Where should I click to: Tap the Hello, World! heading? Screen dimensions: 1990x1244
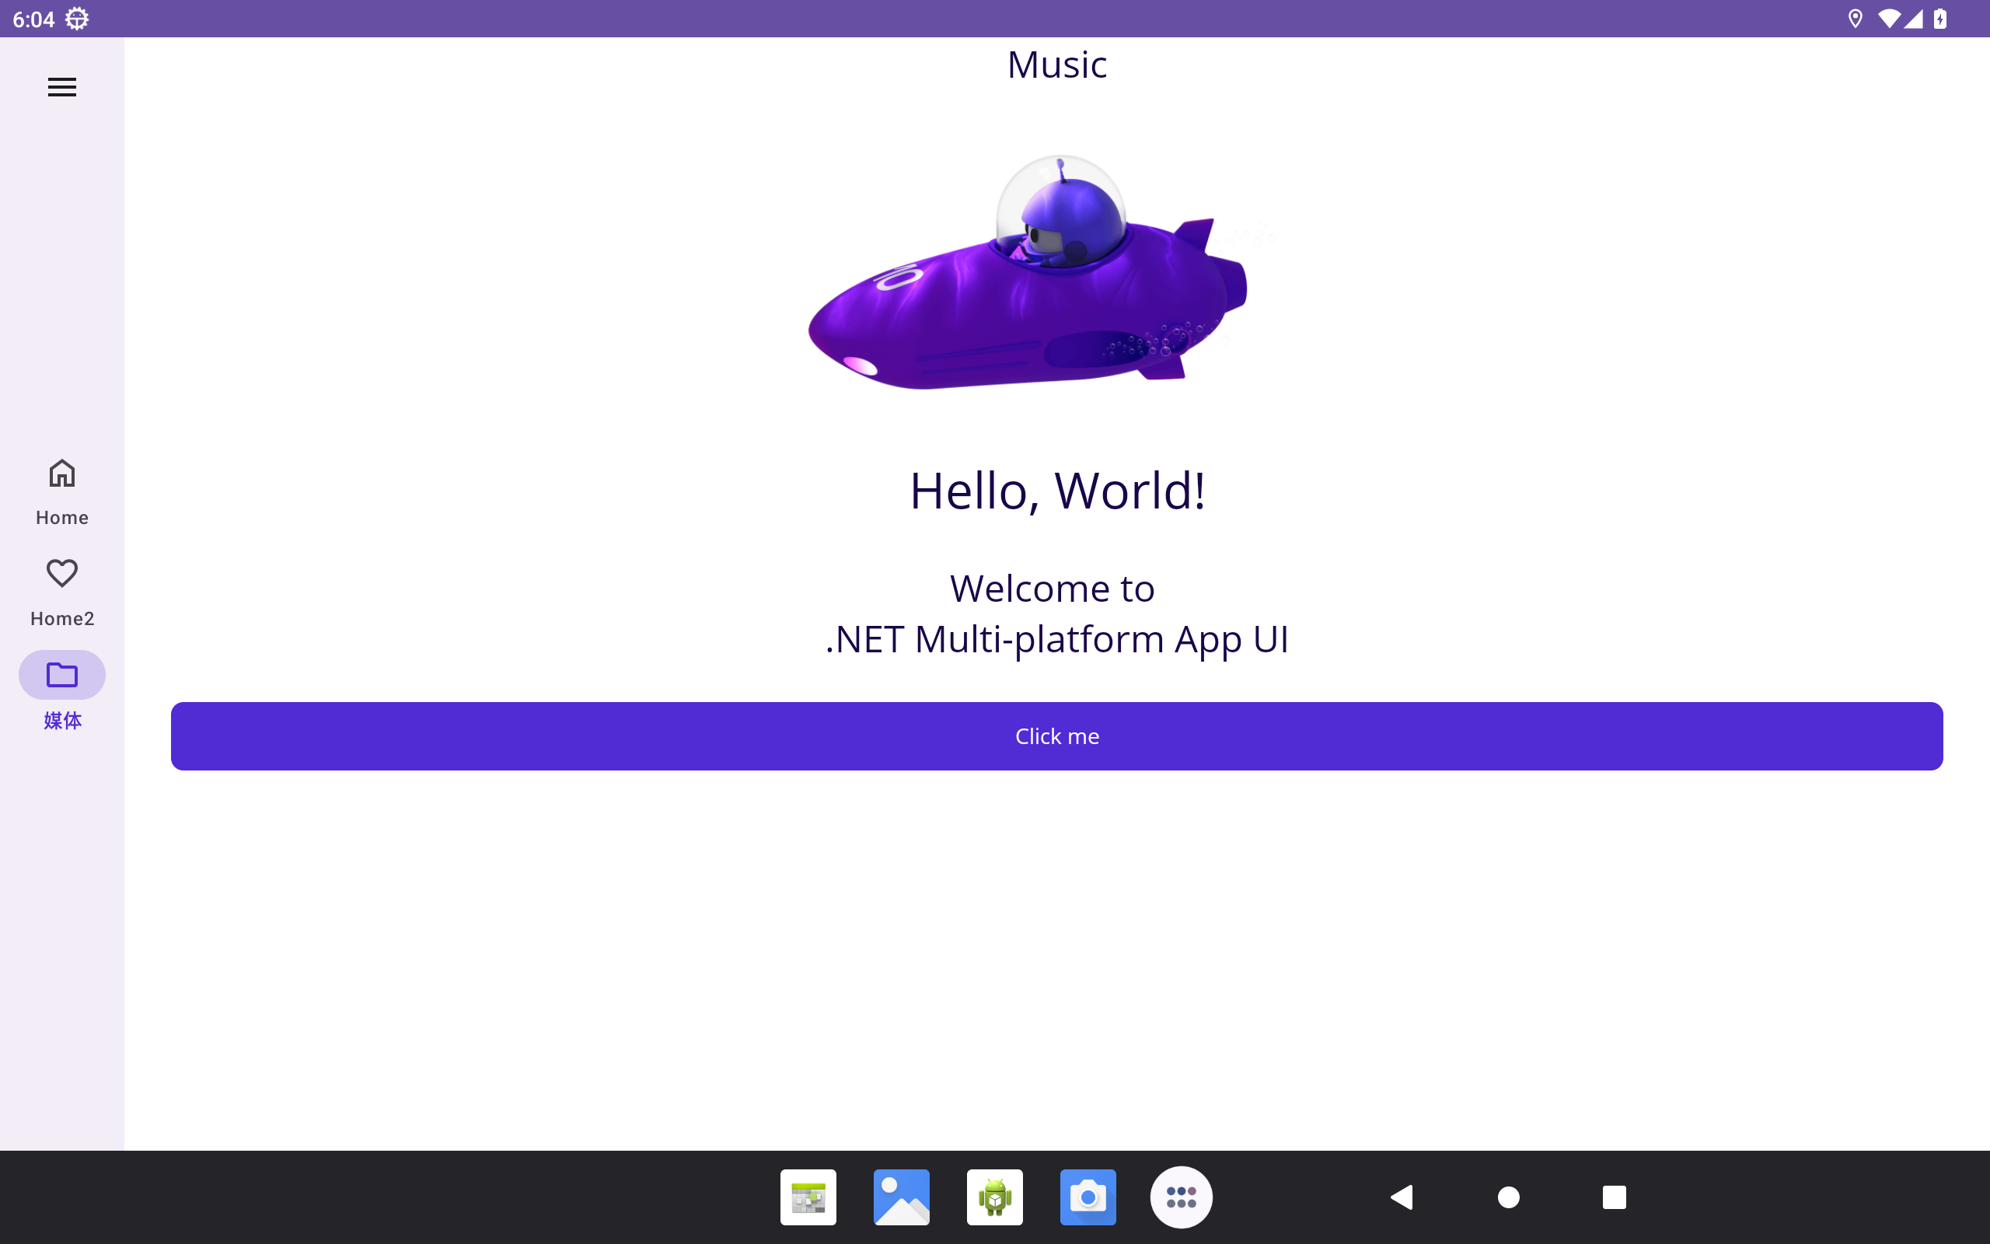coord(1056,491)
